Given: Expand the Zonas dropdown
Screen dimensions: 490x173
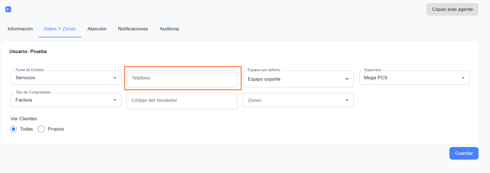Looking at the screenshot, I should 298,100.
